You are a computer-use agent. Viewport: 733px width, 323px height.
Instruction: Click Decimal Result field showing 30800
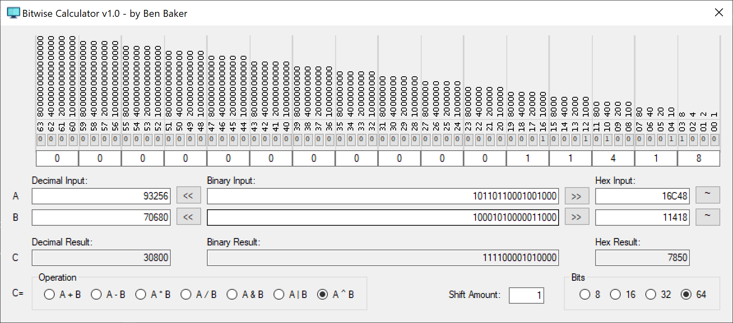101,258
